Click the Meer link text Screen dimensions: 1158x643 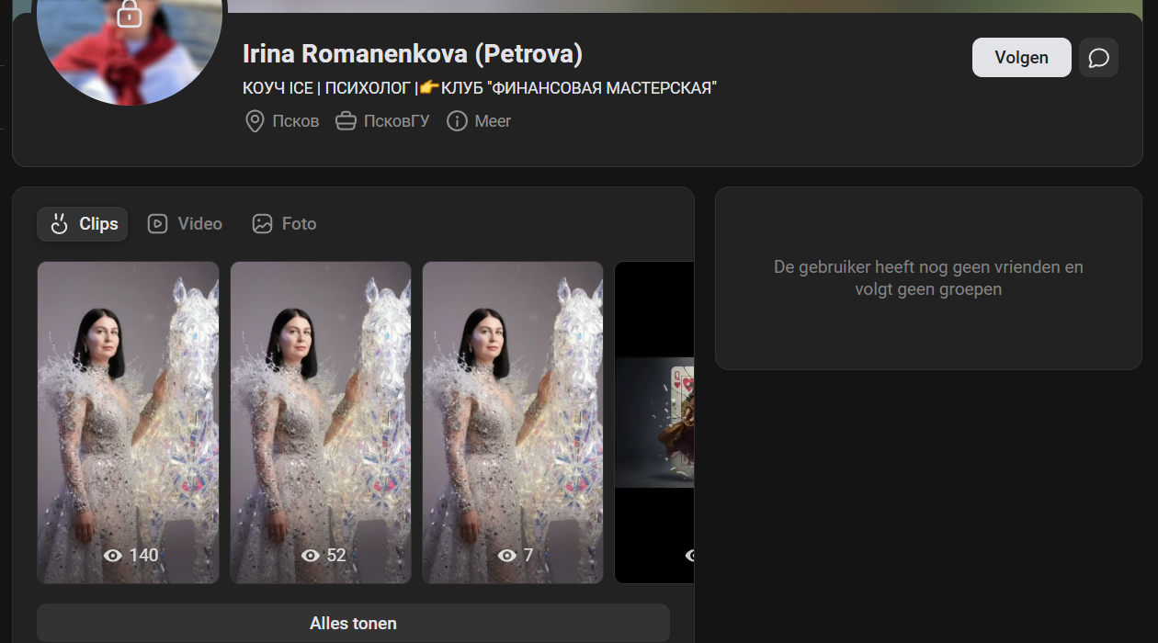click(x=493, y=121)
